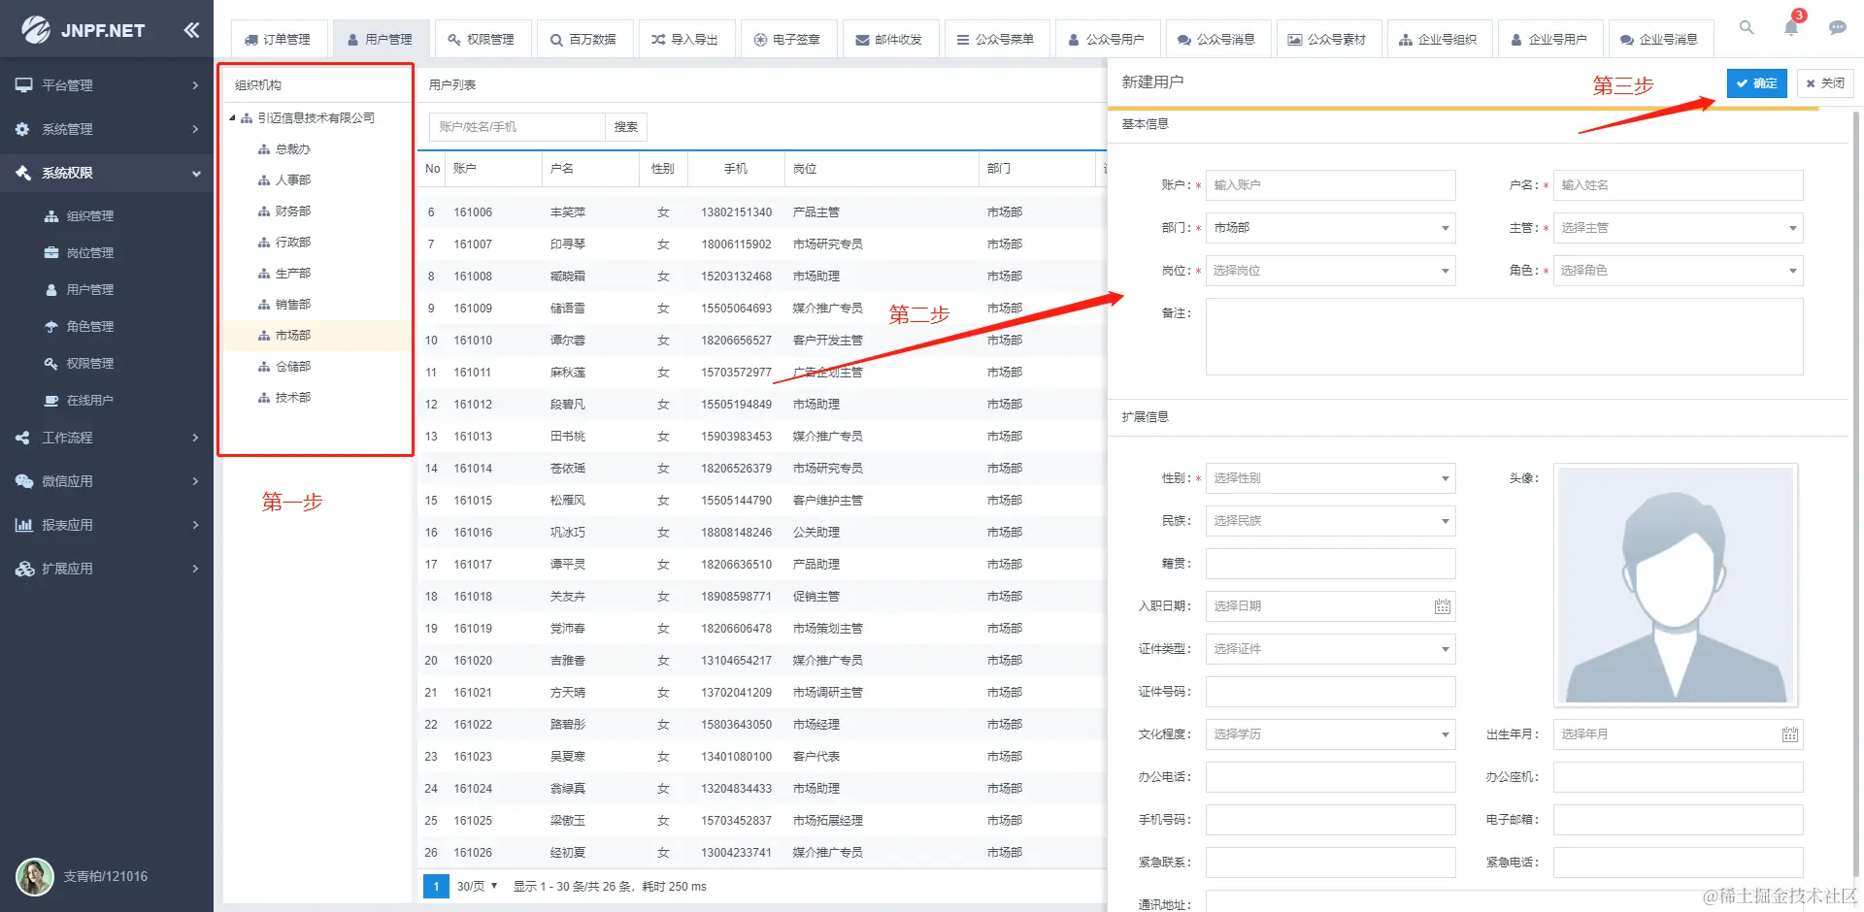Click the 确定 button to save the user

[x=1756, y=82]
